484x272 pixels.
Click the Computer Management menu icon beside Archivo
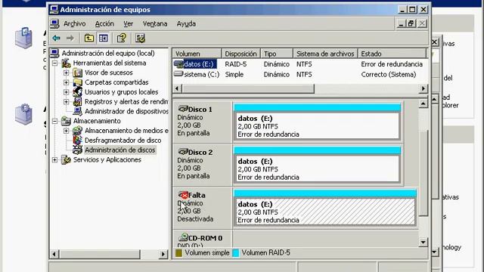(55, 23)
